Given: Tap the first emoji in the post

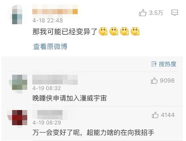Looking at the screenshot, I should [x=103, y=31].
